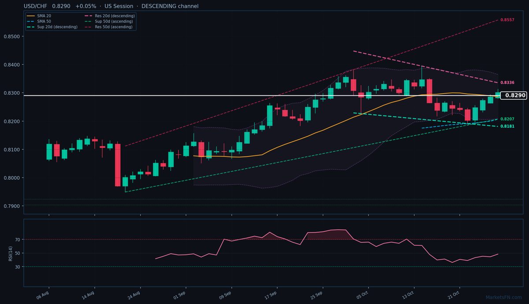Click the 0.8500 price axis label
The image size is (529, 304).
pyautogui.click(x=11, y=37)
